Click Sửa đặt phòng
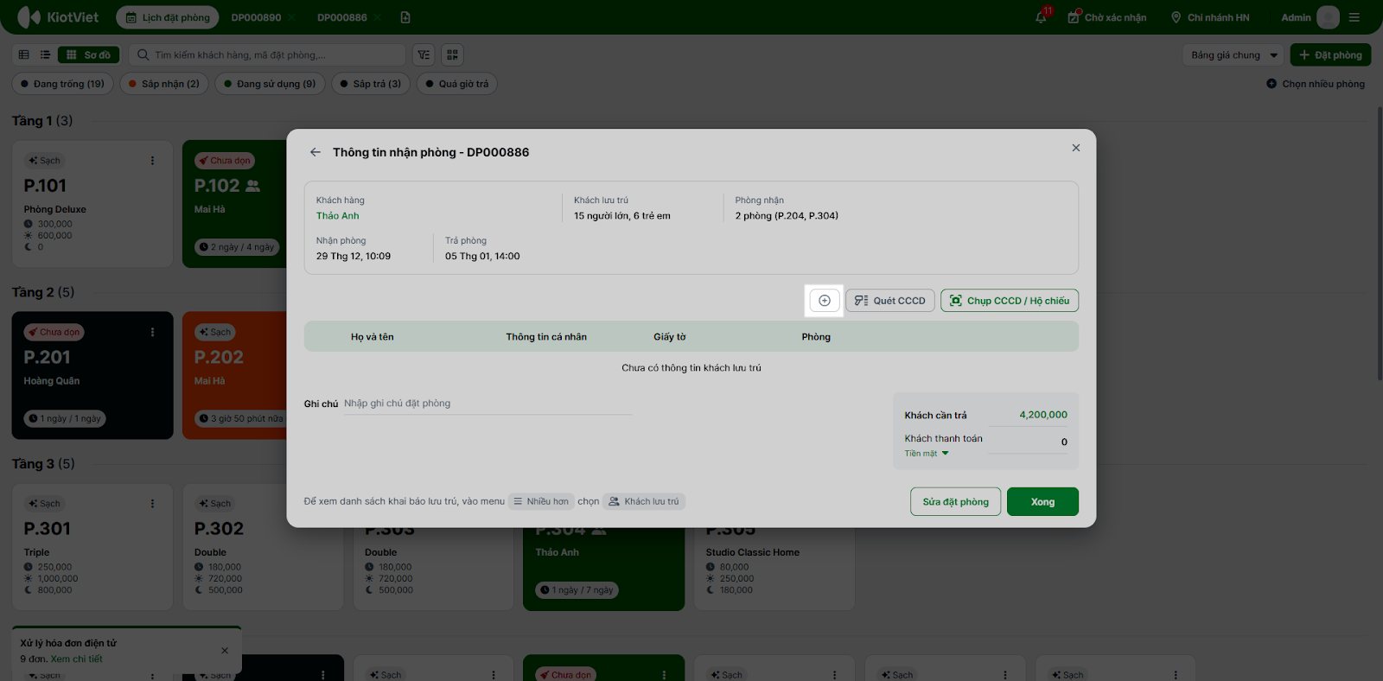Screen dimensions: 1383x681 coord(955,502)
